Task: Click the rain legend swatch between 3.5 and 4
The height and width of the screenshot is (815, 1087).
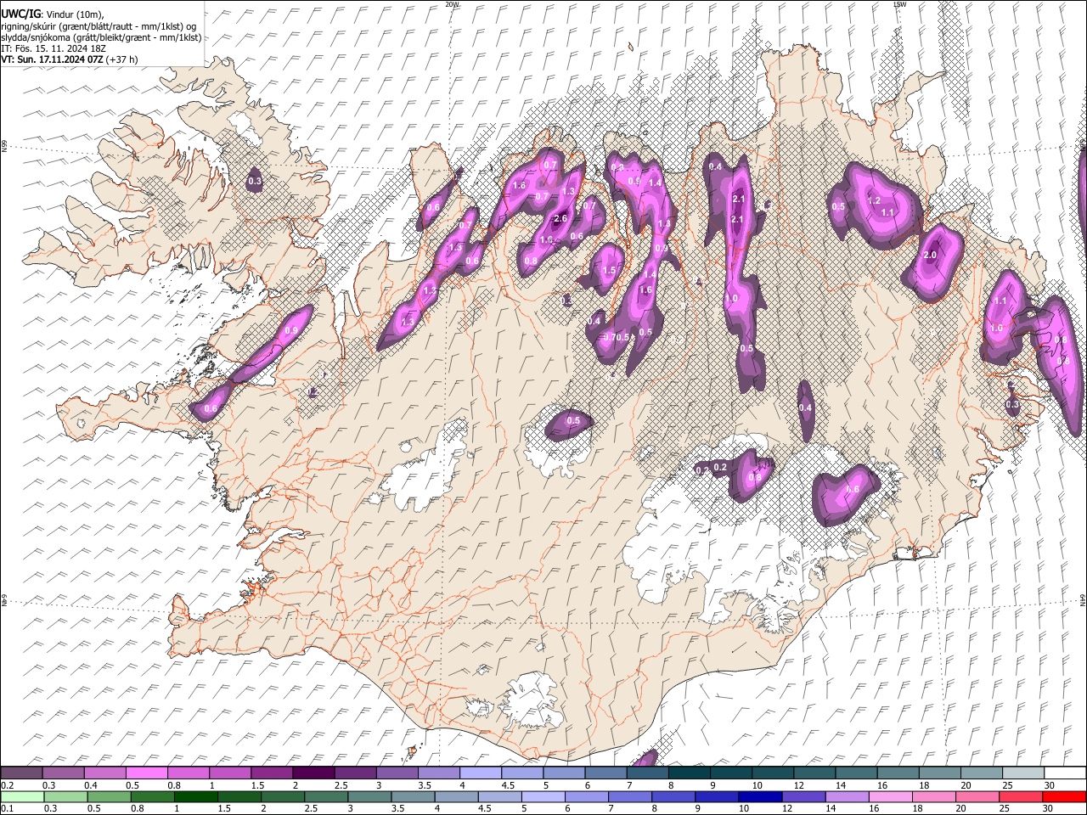Action: [x=413, y=796]
